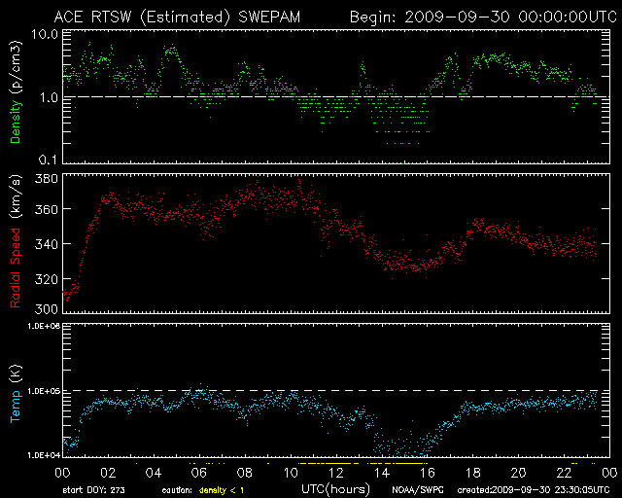Click the cyan "Temp (K)" axis label
The height and width of the screenshot is (498, 622).
coord(16,394)
